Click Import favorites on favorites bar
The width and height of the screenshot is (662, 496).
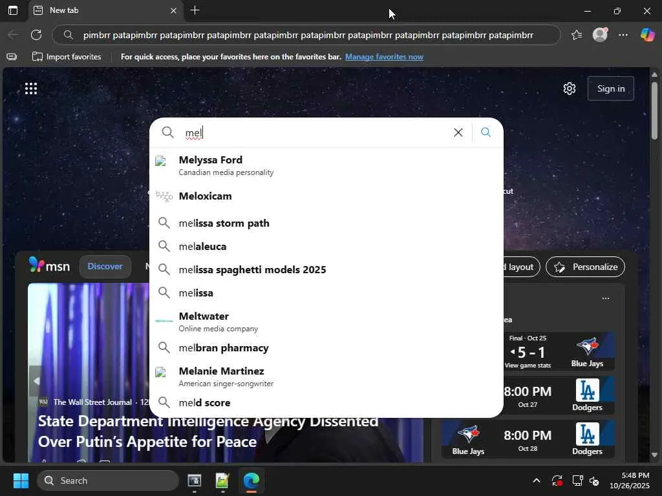point(67,57)
